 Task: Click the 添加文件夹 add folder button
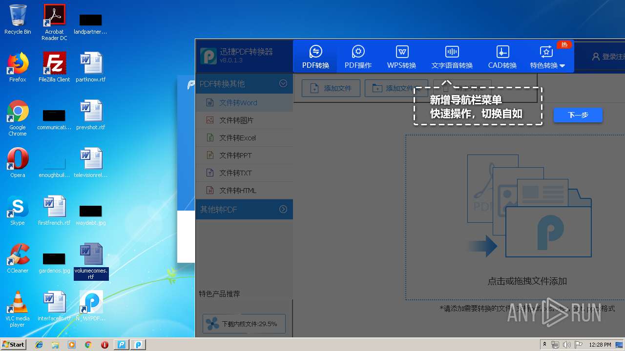tap(396, 88)
